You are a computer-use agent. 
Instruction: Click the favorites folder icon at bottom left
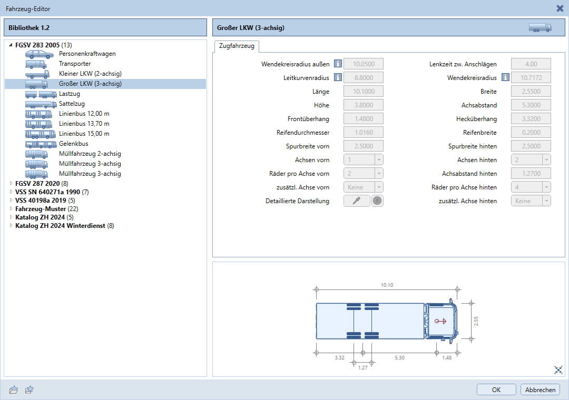[x=30, y=389]
